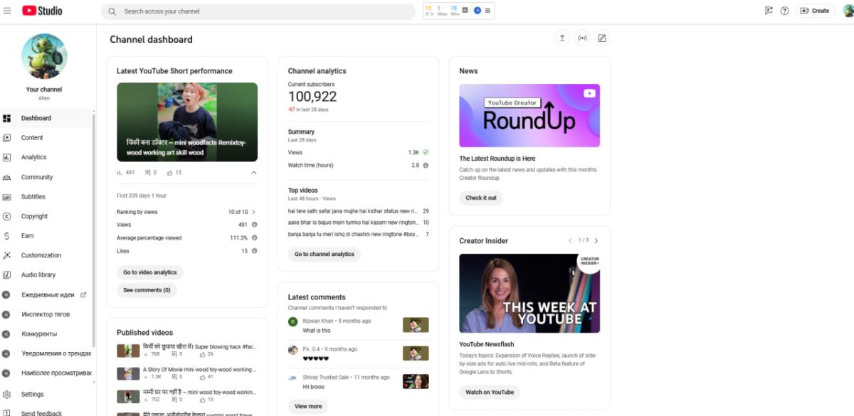Click View more under Latest comments
The image size is (854, 416).
(308, 406)
